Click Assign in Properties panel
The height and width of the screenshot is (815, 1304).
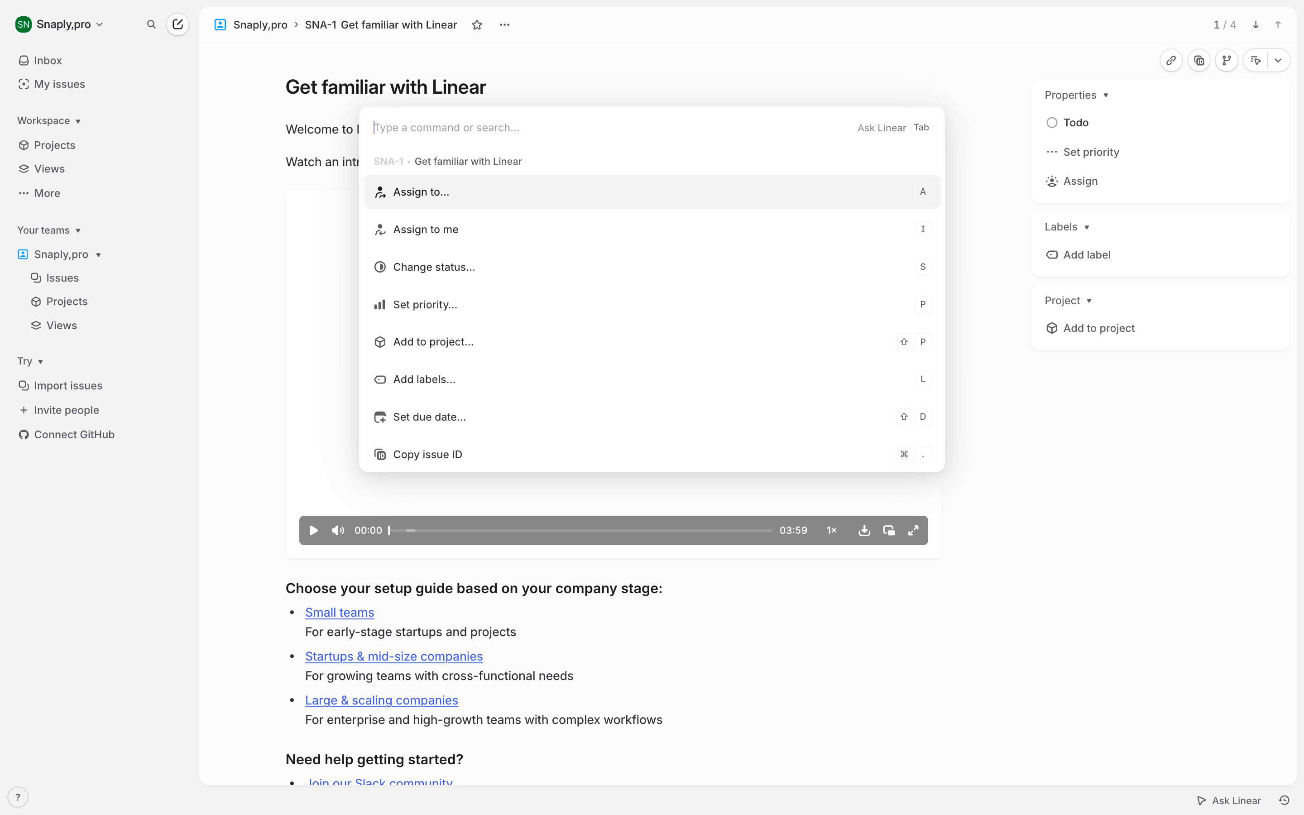click(x=1072, y=181)
